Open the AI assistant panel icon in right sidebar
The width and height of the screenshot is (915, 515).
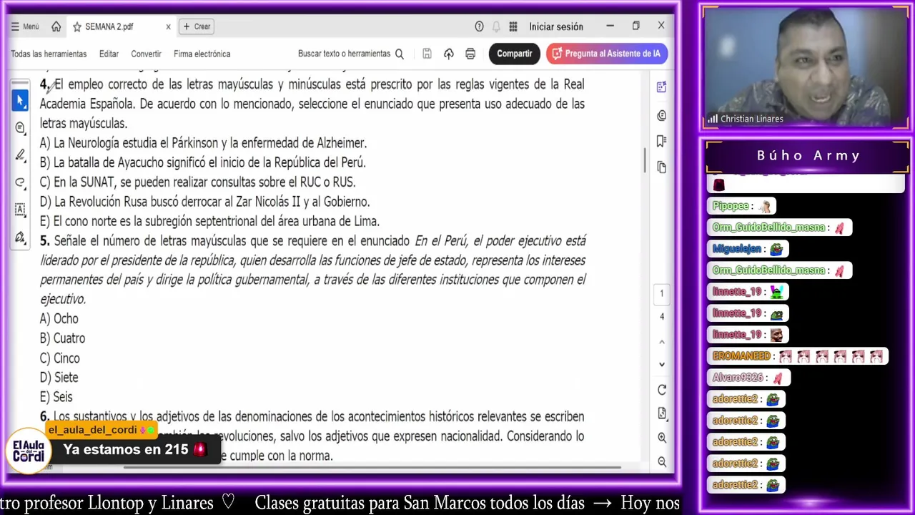661,87
